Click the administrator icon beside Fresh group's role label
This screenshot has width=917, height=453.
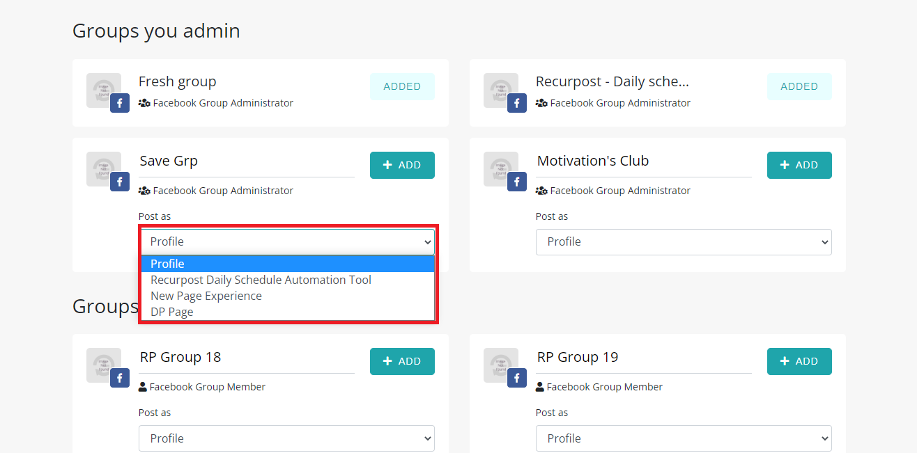tap(144, 102)
